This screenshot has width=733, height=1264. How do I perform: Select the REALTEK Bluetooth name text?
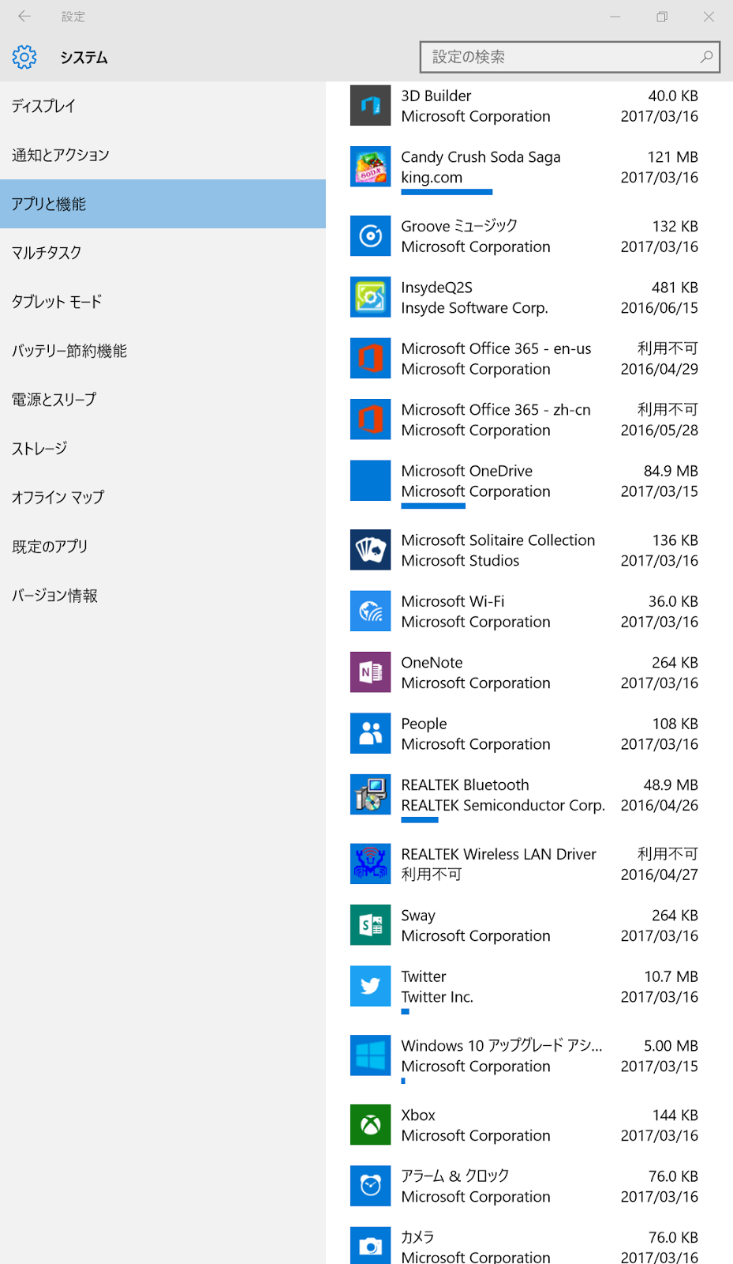tap(465, 785)
